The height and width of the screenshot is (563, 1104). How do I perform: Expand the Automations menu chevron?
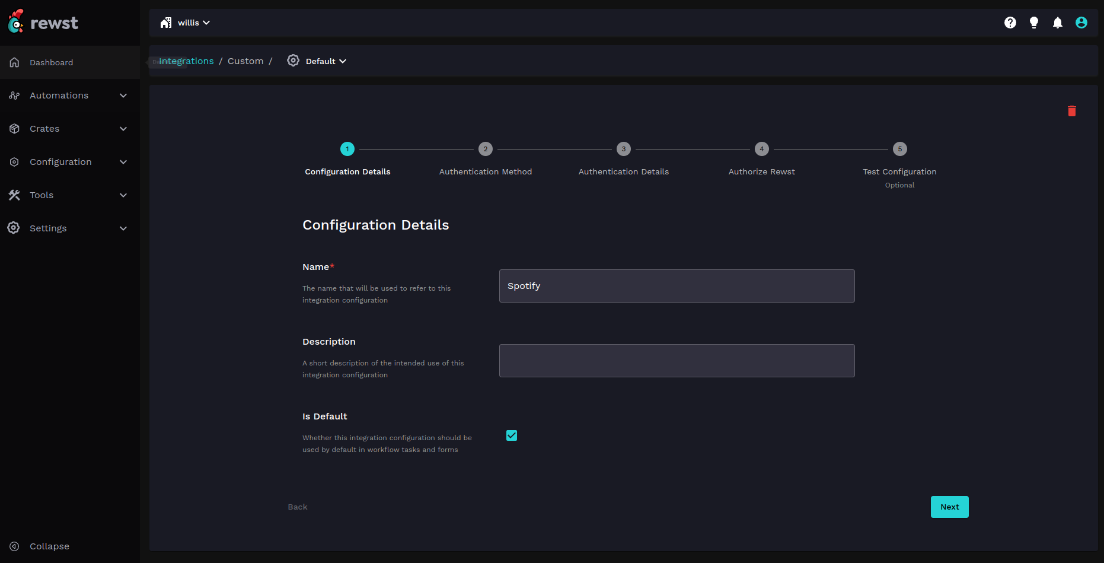click(123, 96)
